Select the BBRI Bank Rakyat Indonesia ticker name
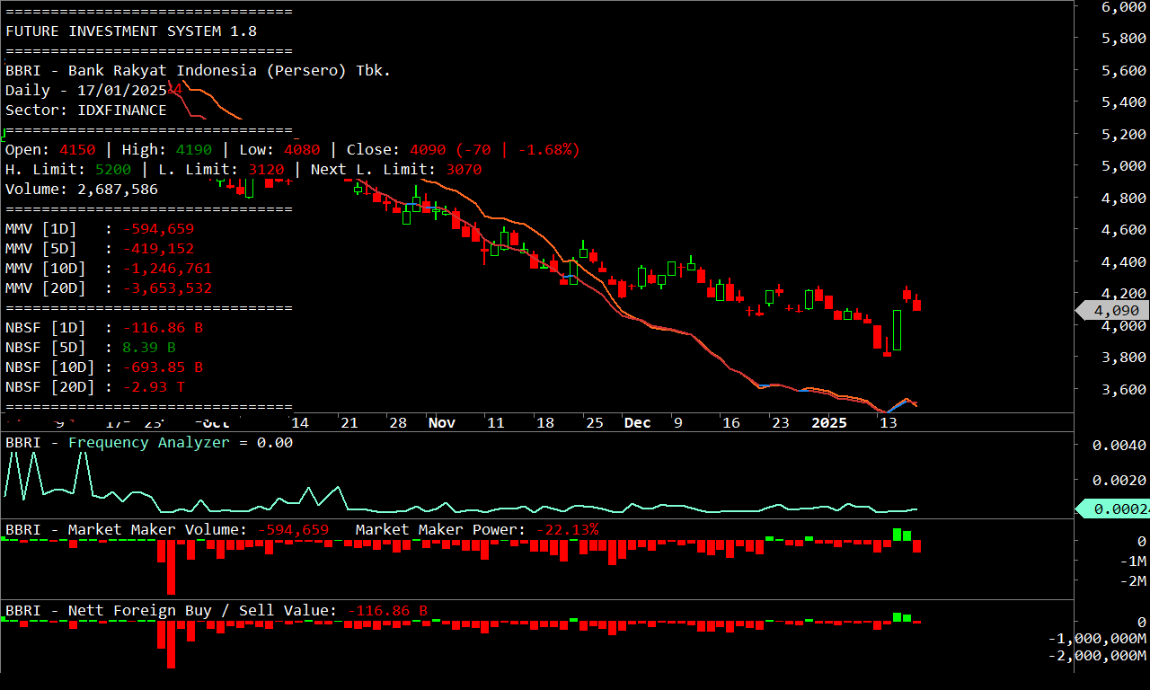The height and width of the screenshot is (690, 1150). click(198, 70)
